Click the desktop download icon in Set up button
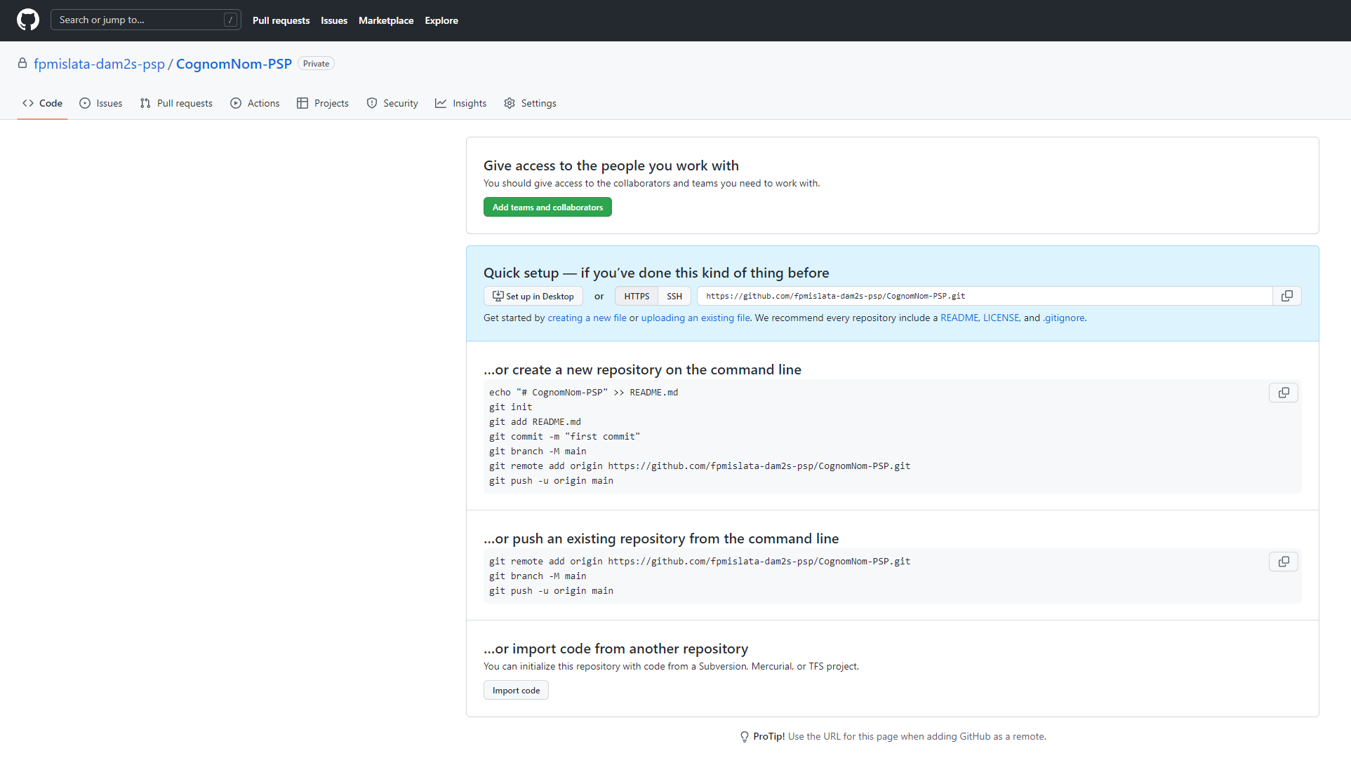 [x=498, y=296]
